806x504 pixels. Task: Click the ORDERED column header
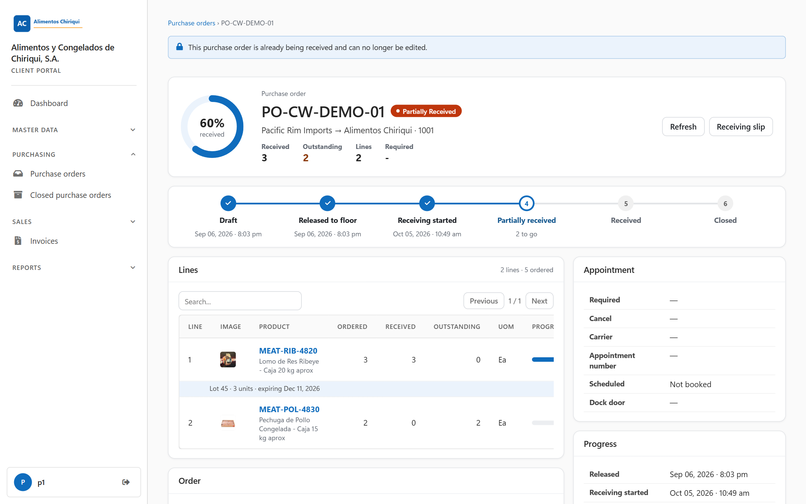point(352,327)
